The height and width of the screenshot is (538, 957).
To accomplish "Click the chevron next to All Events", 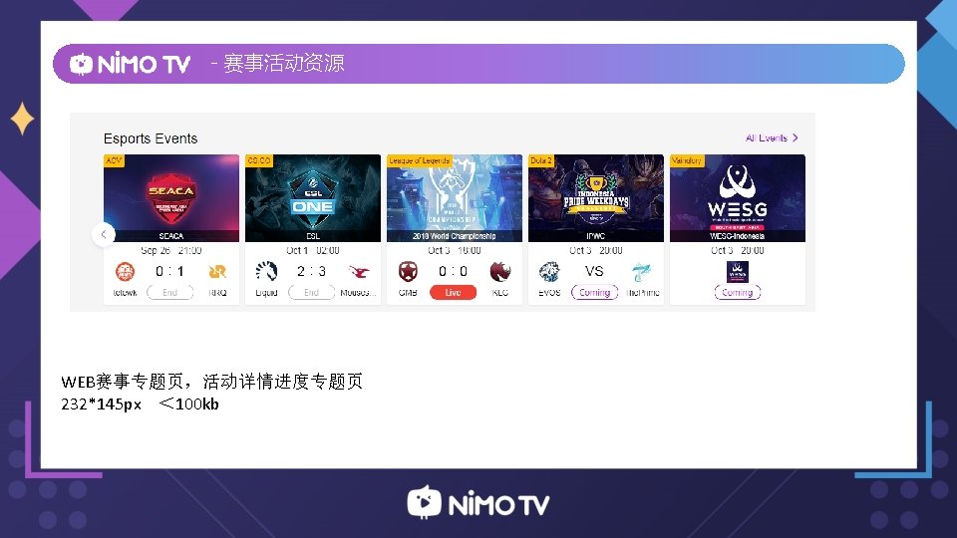I will tap(795, 137).
